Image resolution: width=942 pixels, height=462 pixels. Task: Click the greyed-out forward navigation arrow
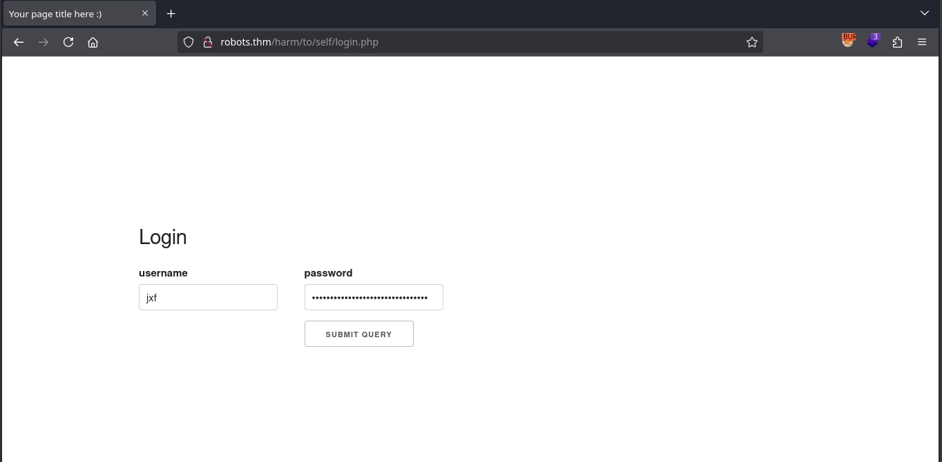pyautogui.click(x=44, y=42)
